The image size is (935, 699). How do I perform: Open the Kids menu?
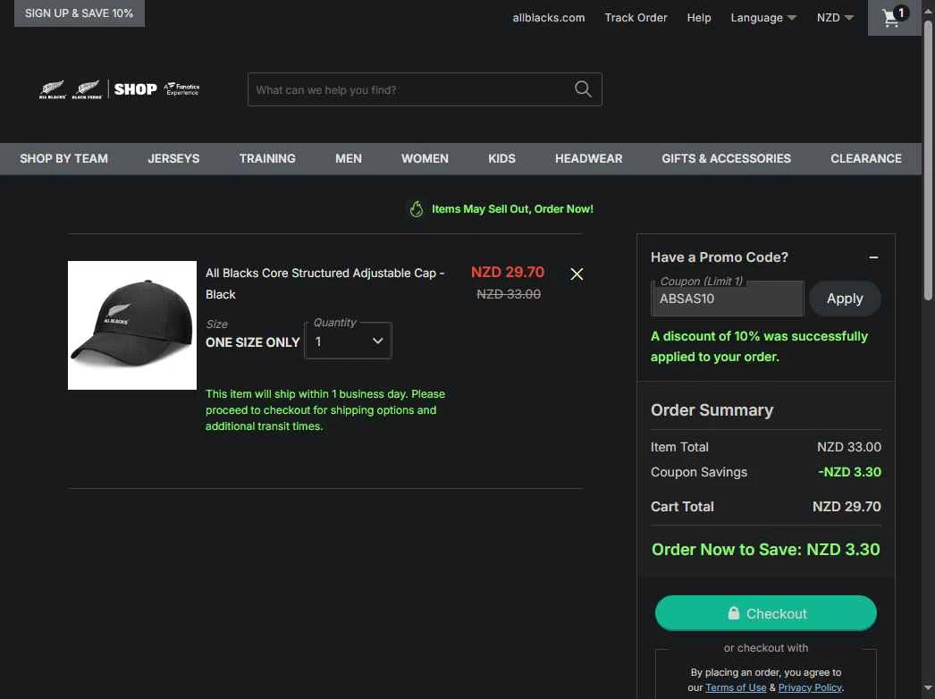point(501,158)
